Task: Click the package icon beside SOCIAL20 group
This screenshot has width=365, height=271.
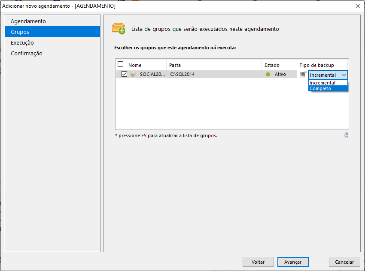Action: coord(133,74)
